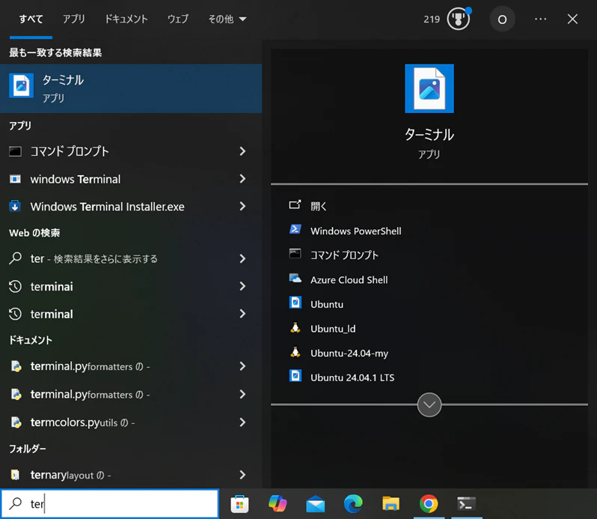Screen dimensions: 597x519
Task: Click the コマンド プロンプト icon in actions list
Action: click(x=295, y=254)
